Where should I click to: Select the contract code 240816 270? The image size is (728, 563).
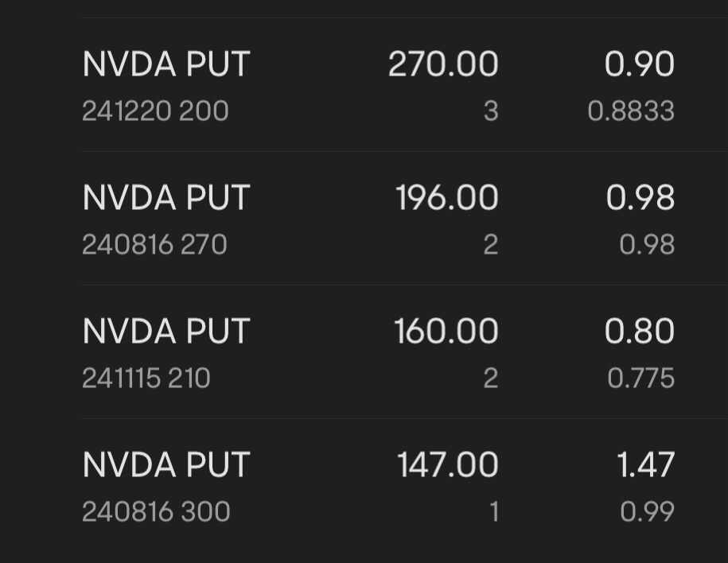[x=154, y=244]
